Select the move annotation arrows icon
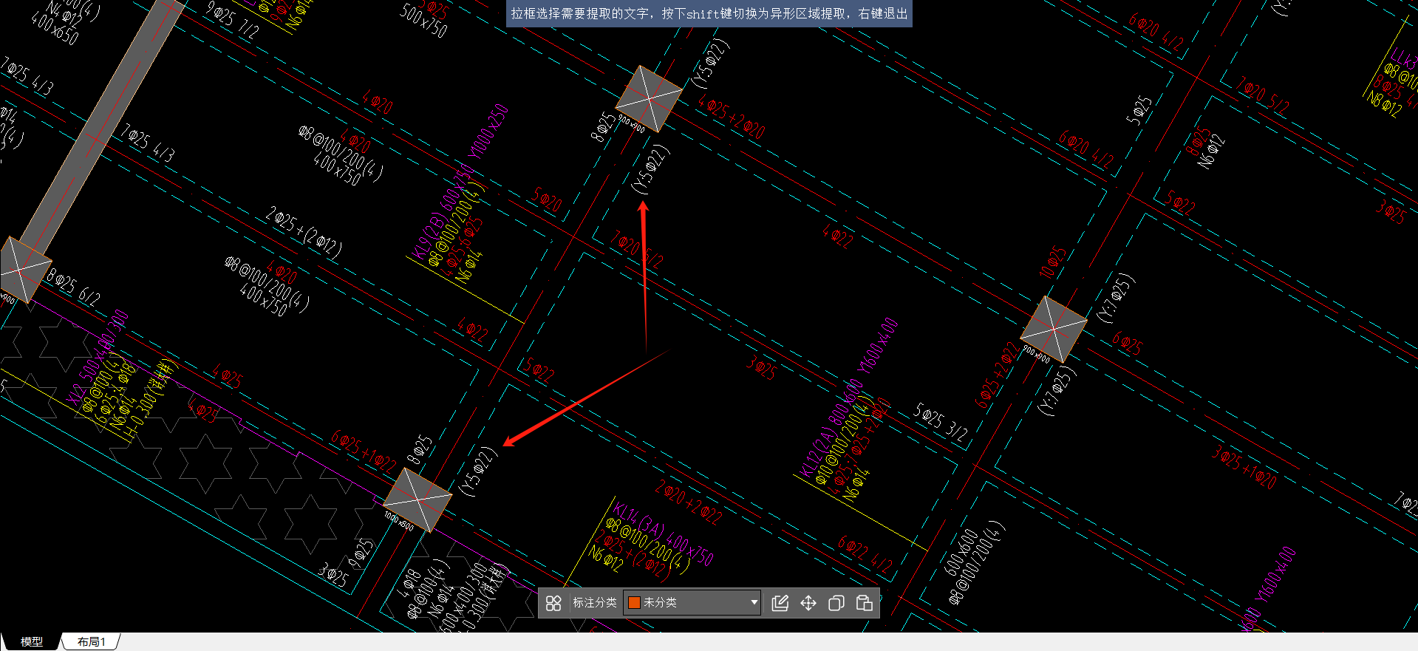The height and width of the screenshot is (651, 1418). click(808, 603)
